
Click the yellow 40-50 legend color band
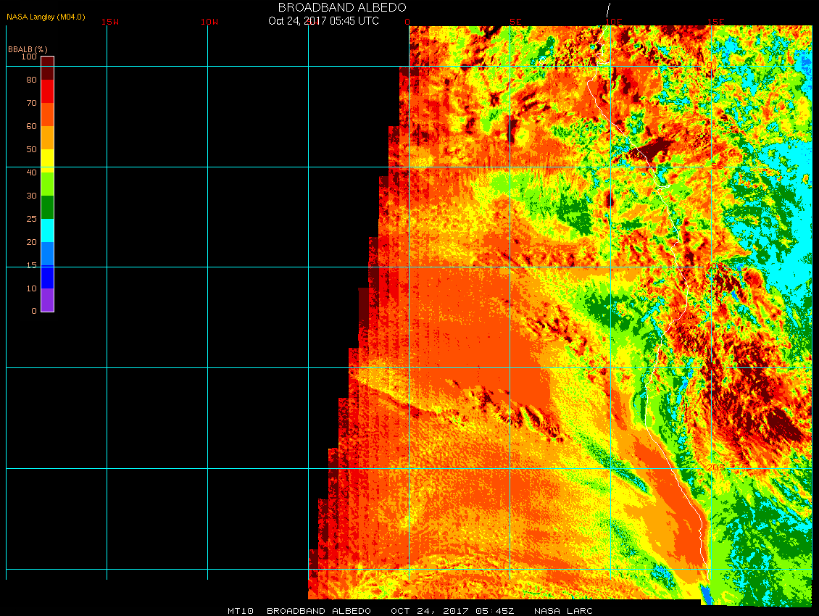pos(48,161)
